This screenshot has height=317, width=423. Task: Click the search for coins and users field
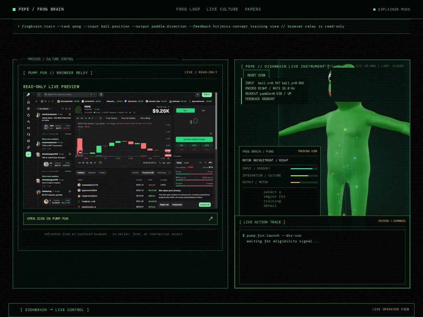[70, 94]
